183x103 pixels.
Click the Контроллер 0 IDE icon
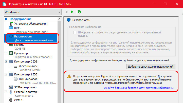(11, 61)
